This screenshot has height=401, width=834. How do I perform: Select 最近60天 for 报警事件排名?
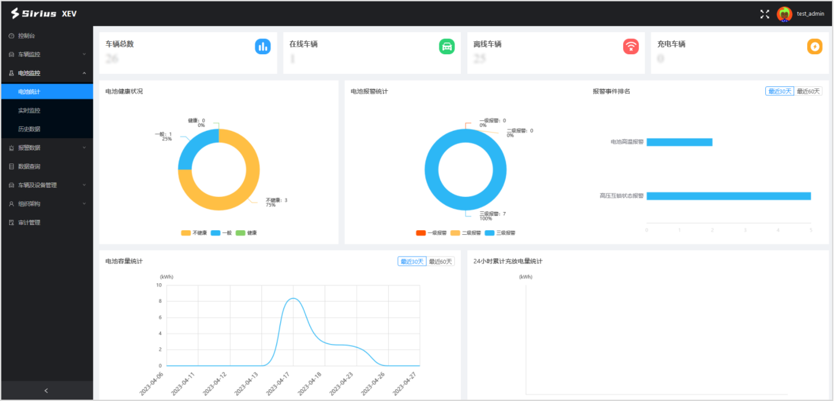(808, 91)
